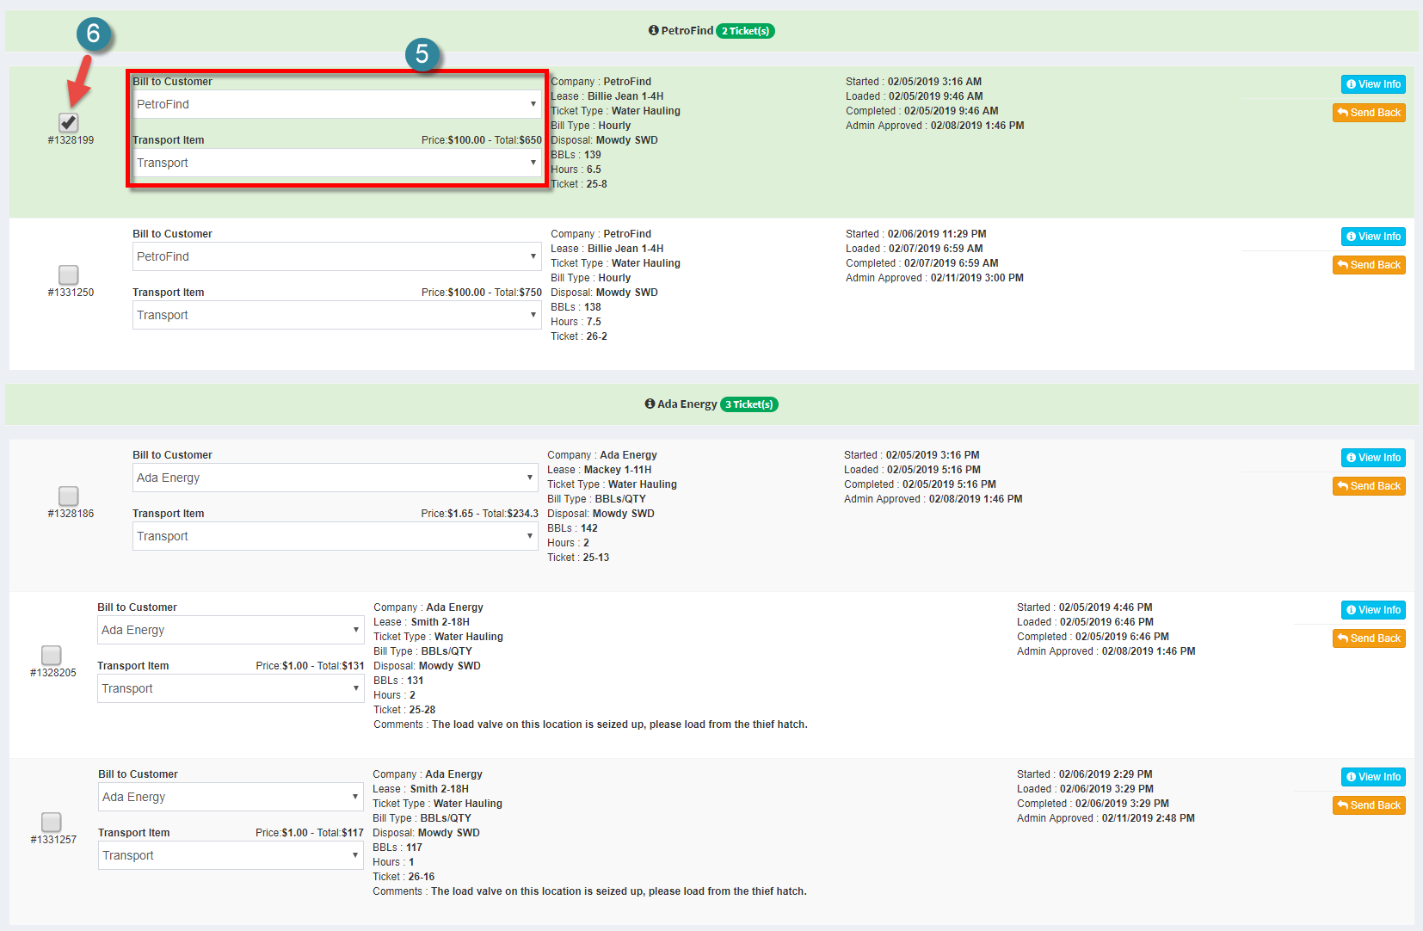This screenshot has height=931, width=1423.
Task: Click ticket number #1328199 text
Action: (71, 140)
